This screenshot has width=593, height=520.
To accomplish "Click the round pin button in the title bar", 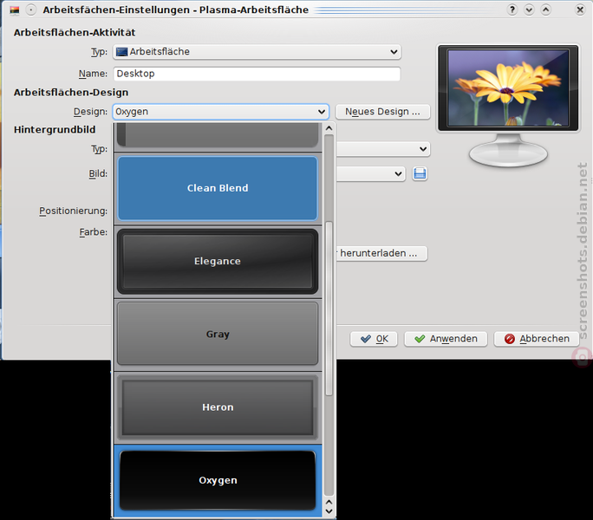I will pos(31,10).
